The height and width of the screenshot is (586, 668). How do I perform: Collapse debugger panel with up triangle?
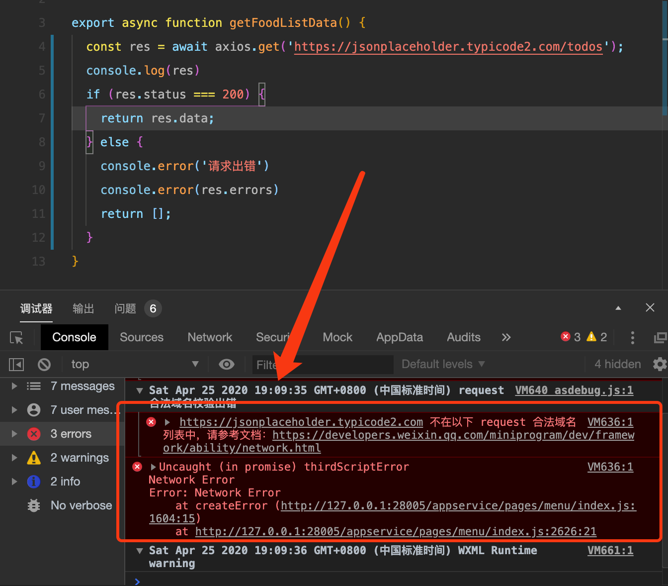(x=618, y=308)
